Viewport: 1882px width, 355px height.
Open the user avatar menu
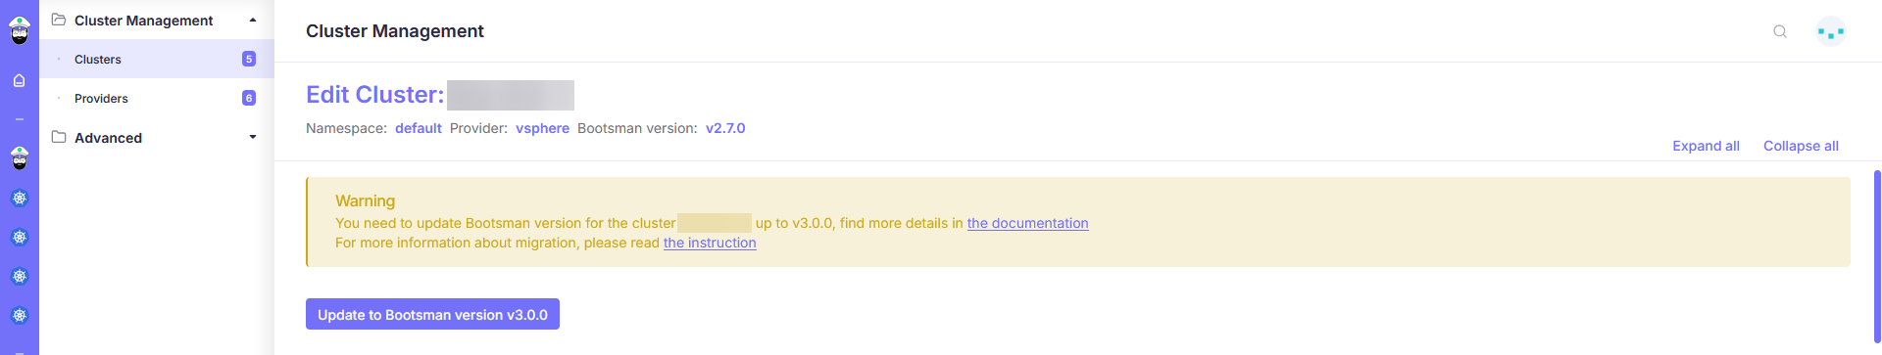(1831, 31)
